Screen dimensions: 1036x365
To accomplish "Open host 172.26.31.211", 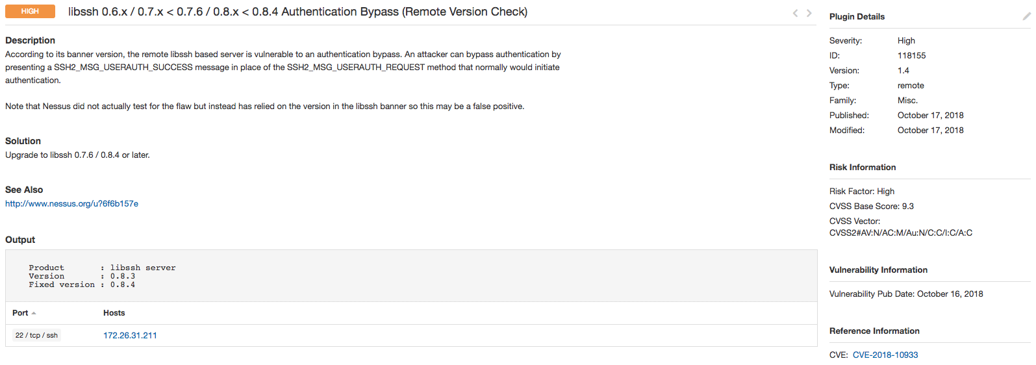I will 130,336.
